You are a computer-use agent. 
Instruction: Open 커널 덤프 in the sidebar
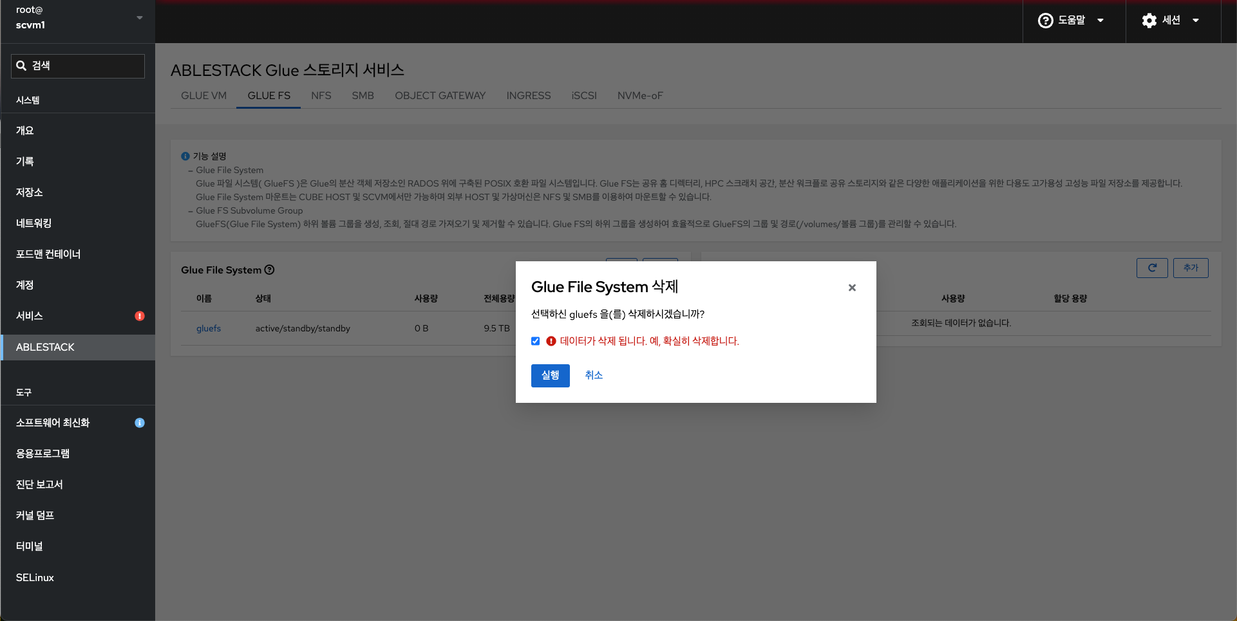tap(78, 515)
